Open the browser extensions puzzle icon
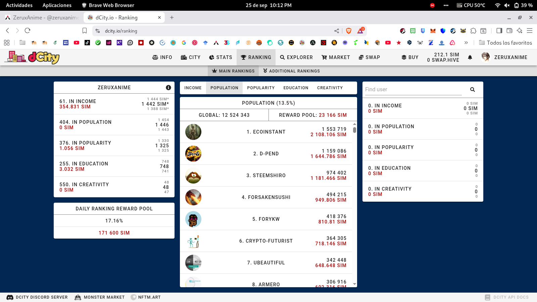The height and width of the screenshot is (302, 537). coord(473,31)
